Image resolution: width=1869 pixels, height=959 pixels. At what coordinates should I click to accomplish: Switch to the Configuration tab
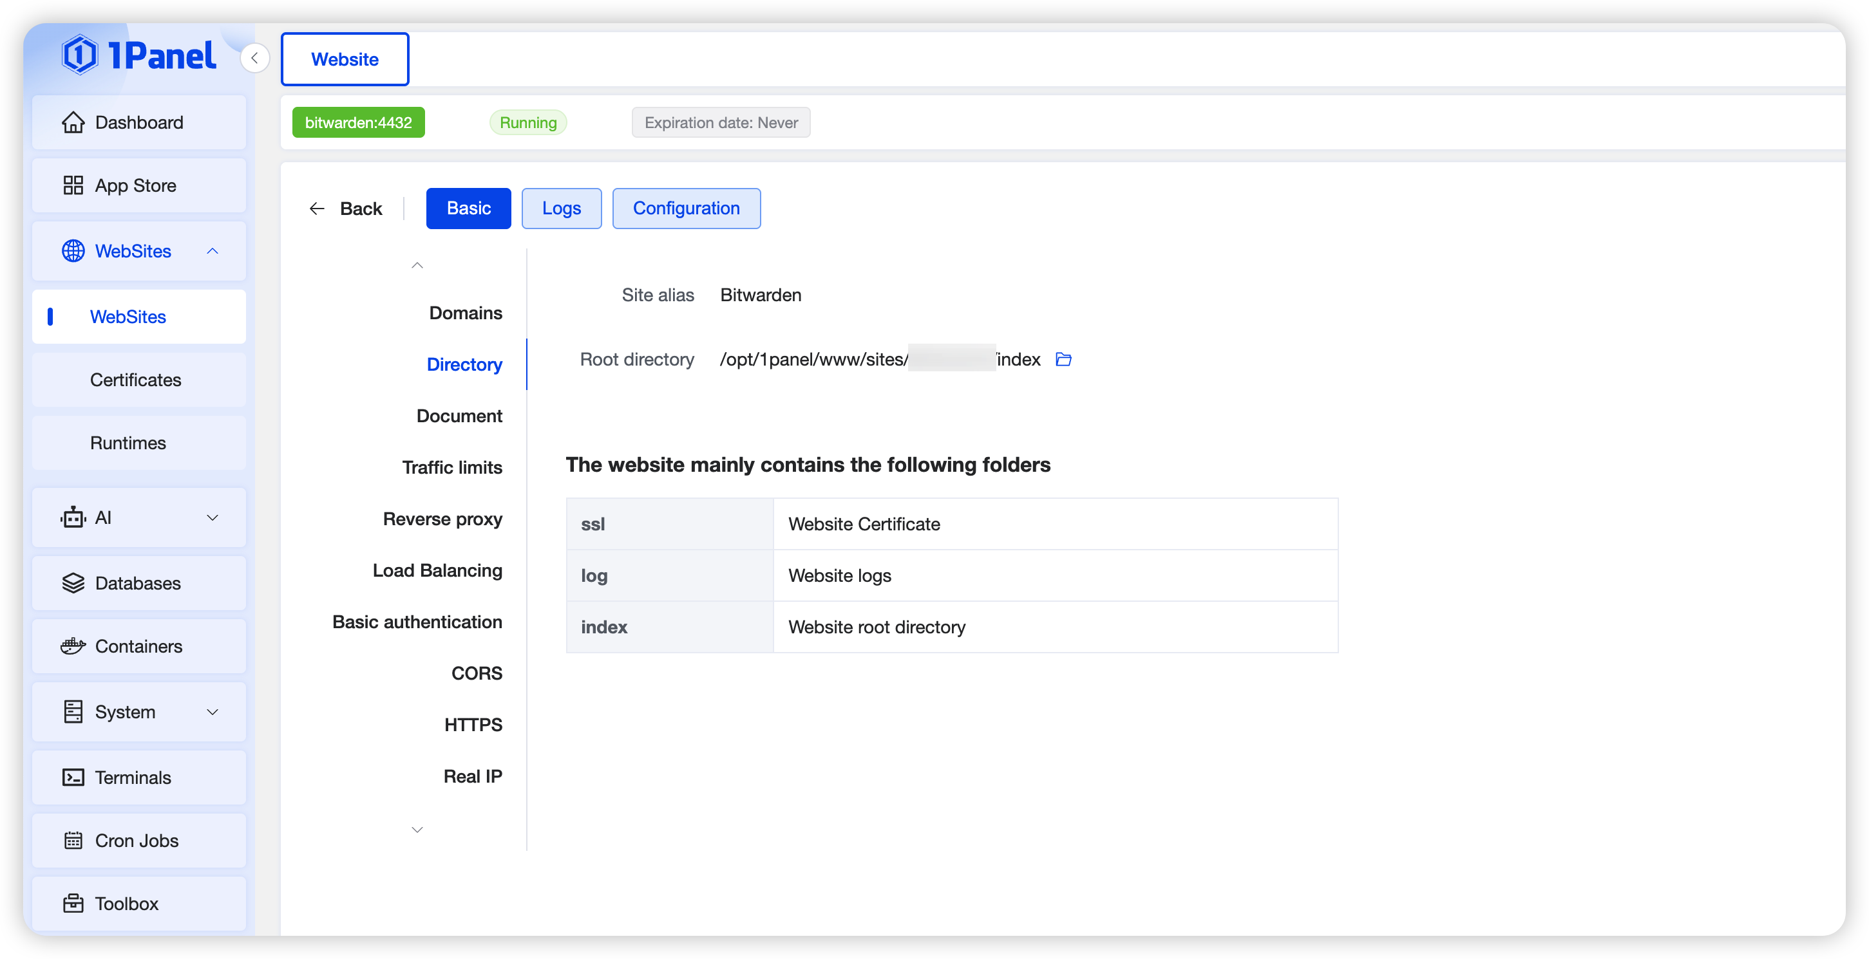click(x=686, y=209)
